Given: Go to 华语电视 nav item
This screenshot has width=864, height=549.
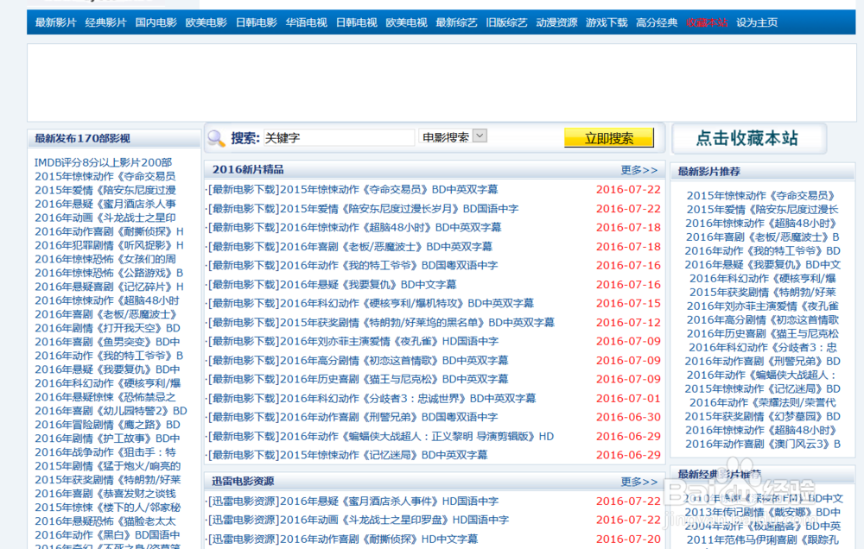Looking at the screenshot, I should click(x=307, y=22).
